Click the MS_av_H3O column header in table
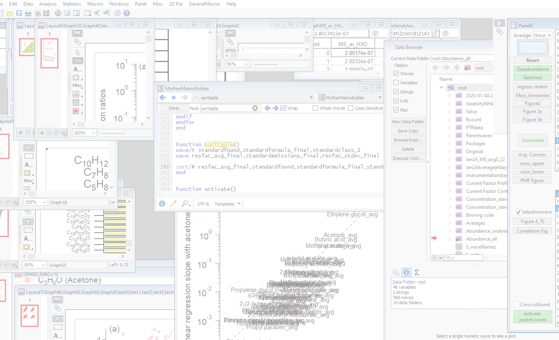Image resolution: width=559 pixels, height=340 pixels. pyautogui.click(x=352, y=44)
